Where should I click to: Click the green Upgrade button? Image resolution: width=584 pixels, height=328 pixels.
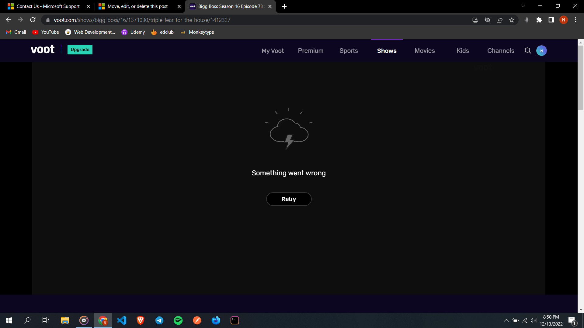(x=80, y=50)
